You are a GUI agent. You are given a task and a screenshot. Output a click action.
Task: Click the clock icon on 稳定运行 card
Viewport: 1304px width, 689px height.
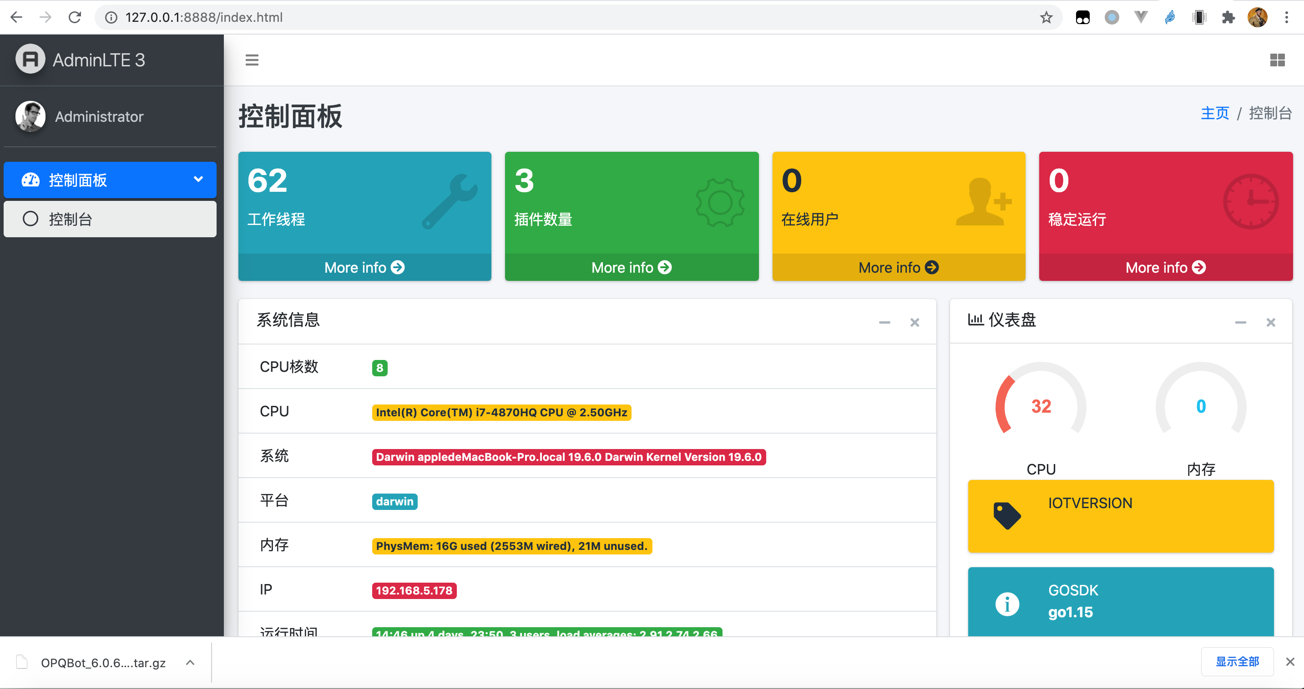(1250, 202)
